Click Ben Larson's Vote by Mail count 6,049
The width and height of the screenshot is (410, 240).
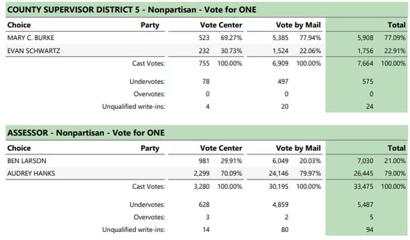[280, 160]
